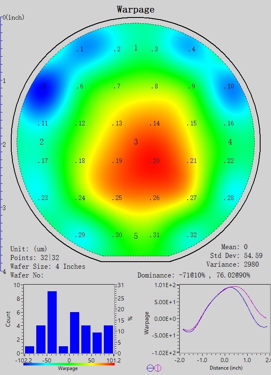Click the Wafer No field label
Viewport: 271px width, 375px height.
[27, 275]
